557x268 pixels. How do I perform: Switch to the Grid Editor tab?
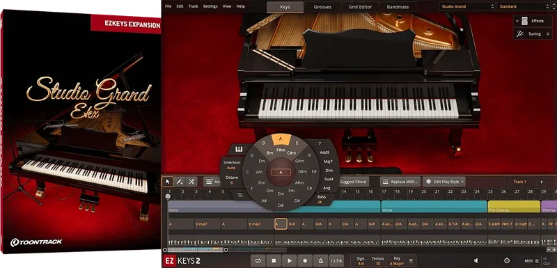[x=360, y=7]
